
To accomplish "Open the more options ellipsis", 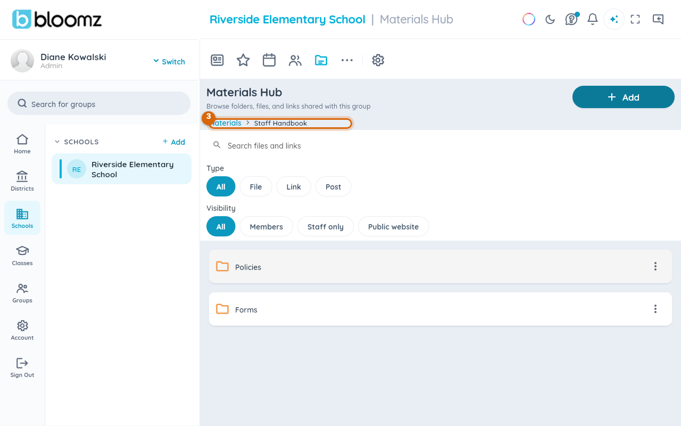I will [347, 60].
